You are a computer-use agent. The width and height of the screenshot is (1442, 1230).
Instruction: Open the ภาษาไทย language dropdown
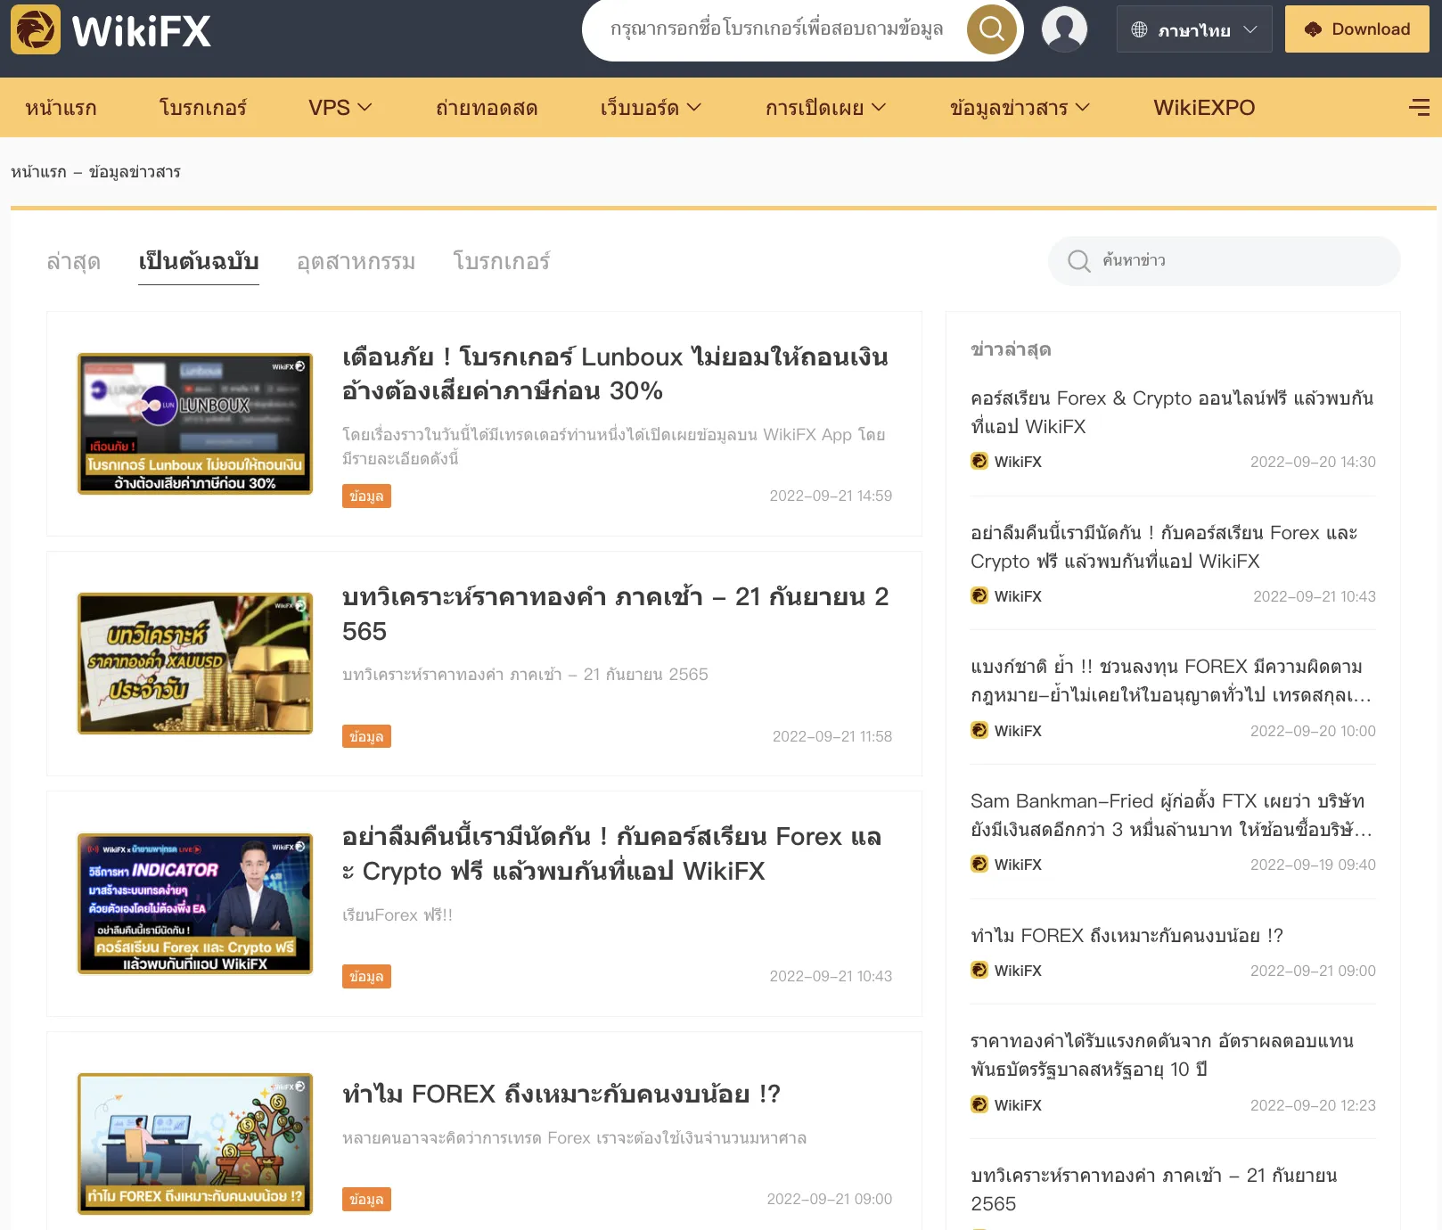point(1194,29)
